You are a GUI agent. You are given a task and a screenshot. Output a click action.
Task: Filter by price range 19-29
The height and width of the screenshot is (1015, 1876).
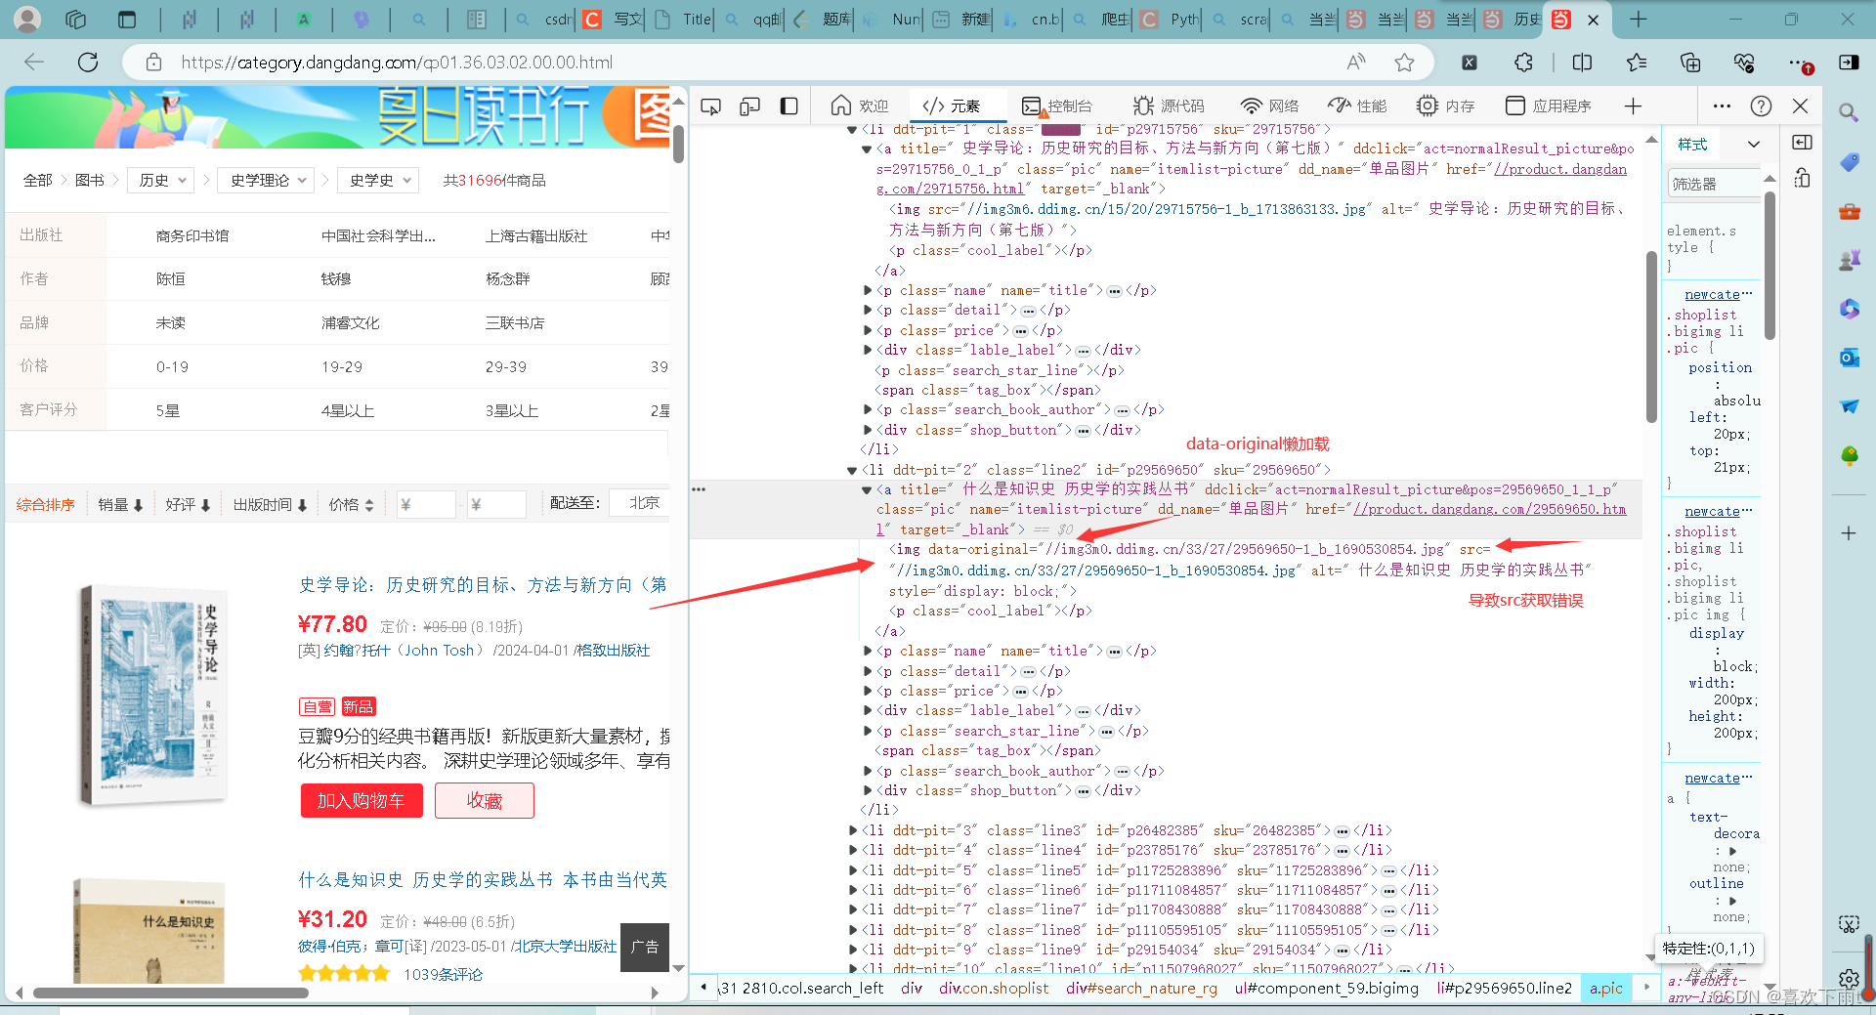click(341, 366)
